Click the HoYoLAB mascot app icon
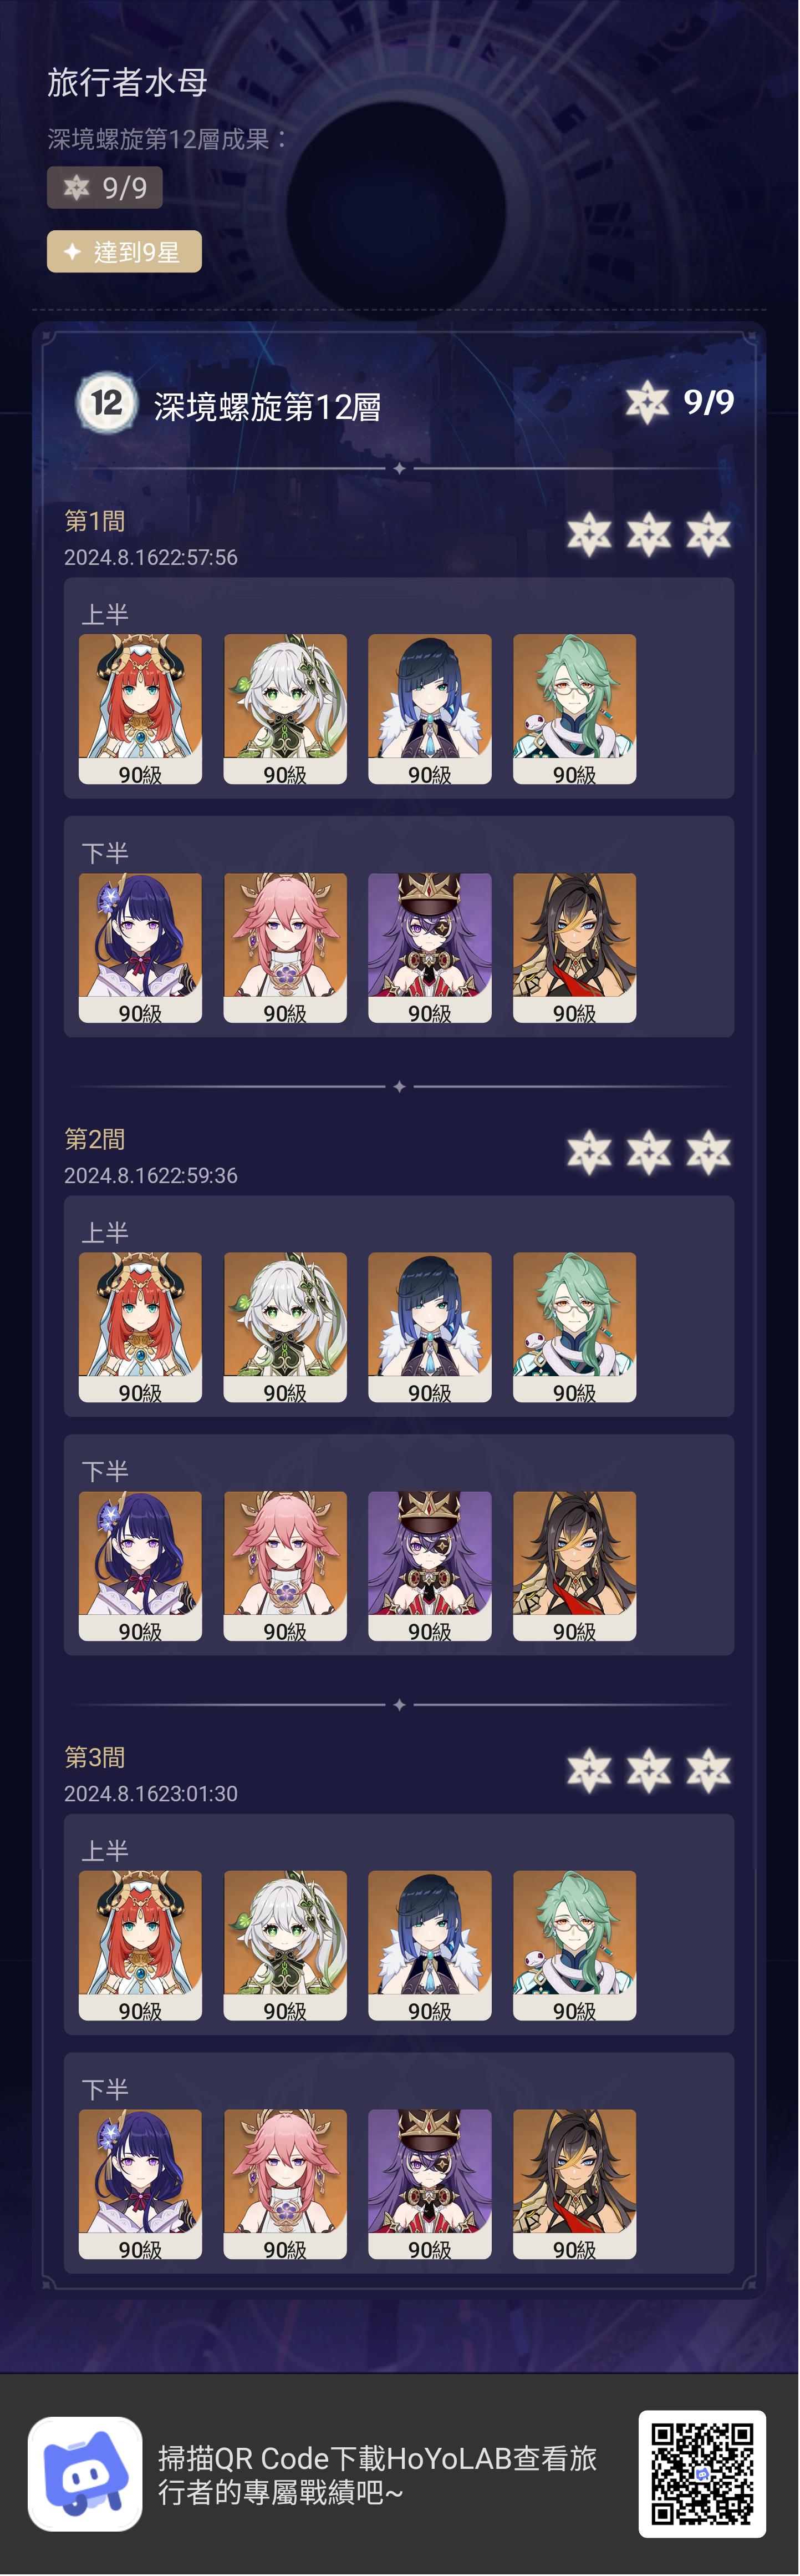 point(85,2473)
